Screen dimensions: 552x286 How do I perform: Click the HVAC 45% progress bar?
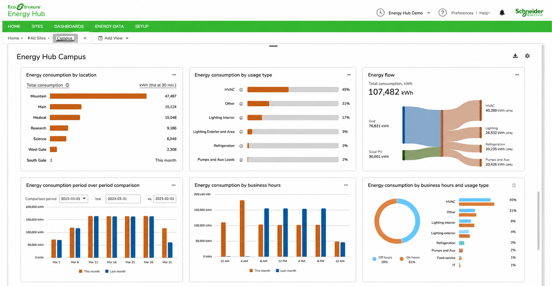[x=293, y=90]
